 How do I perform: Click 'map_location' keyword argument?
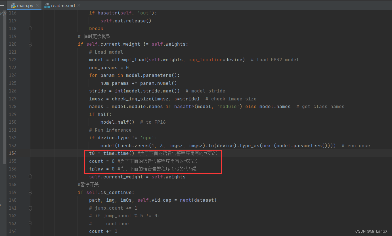click(205, 60)
